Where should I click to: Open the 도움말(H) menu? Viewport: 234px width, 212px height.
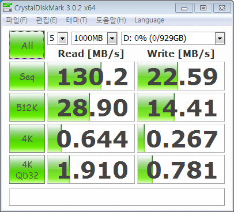[x=111, y=20]
